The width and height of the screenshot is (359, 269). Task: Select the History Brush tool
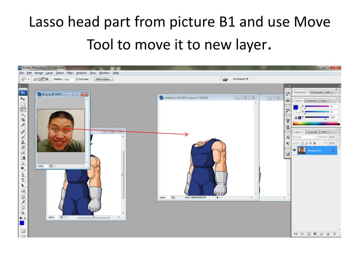pos(23,147)
